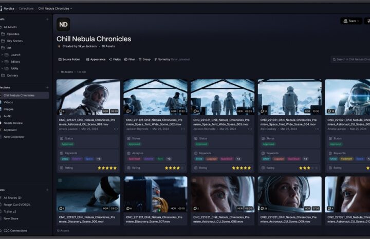This screenshot has width=370, height=239.
Task: Open the Space_Tent_Wide_Scene_003 thumbnail
Action: pos(223,97)
